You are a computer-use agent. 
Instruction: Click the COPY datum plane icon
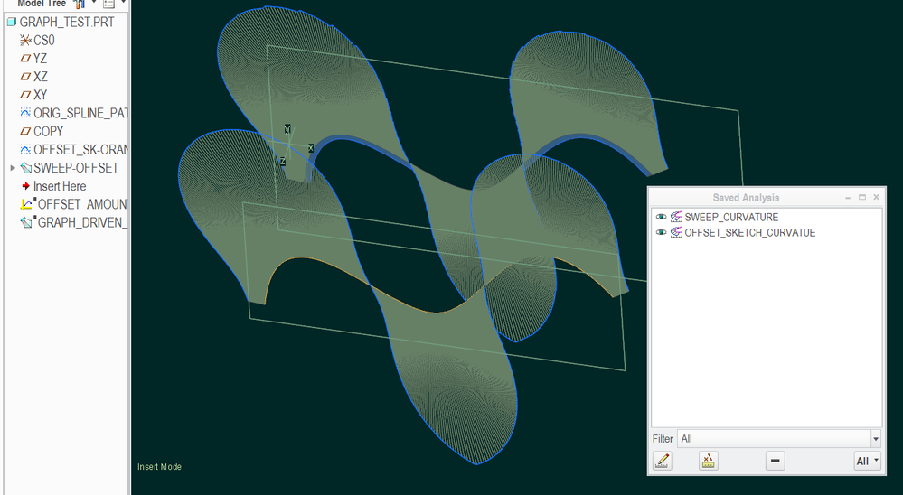25,131
